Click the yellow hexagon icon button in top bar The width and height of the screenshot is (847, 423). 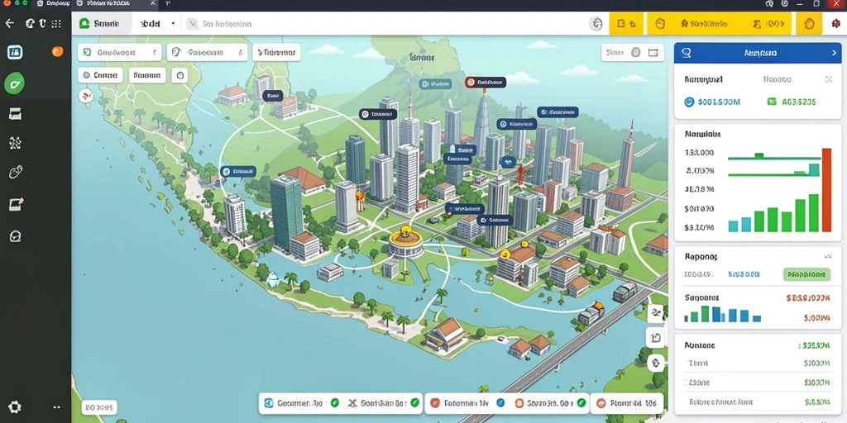[809, 24]
